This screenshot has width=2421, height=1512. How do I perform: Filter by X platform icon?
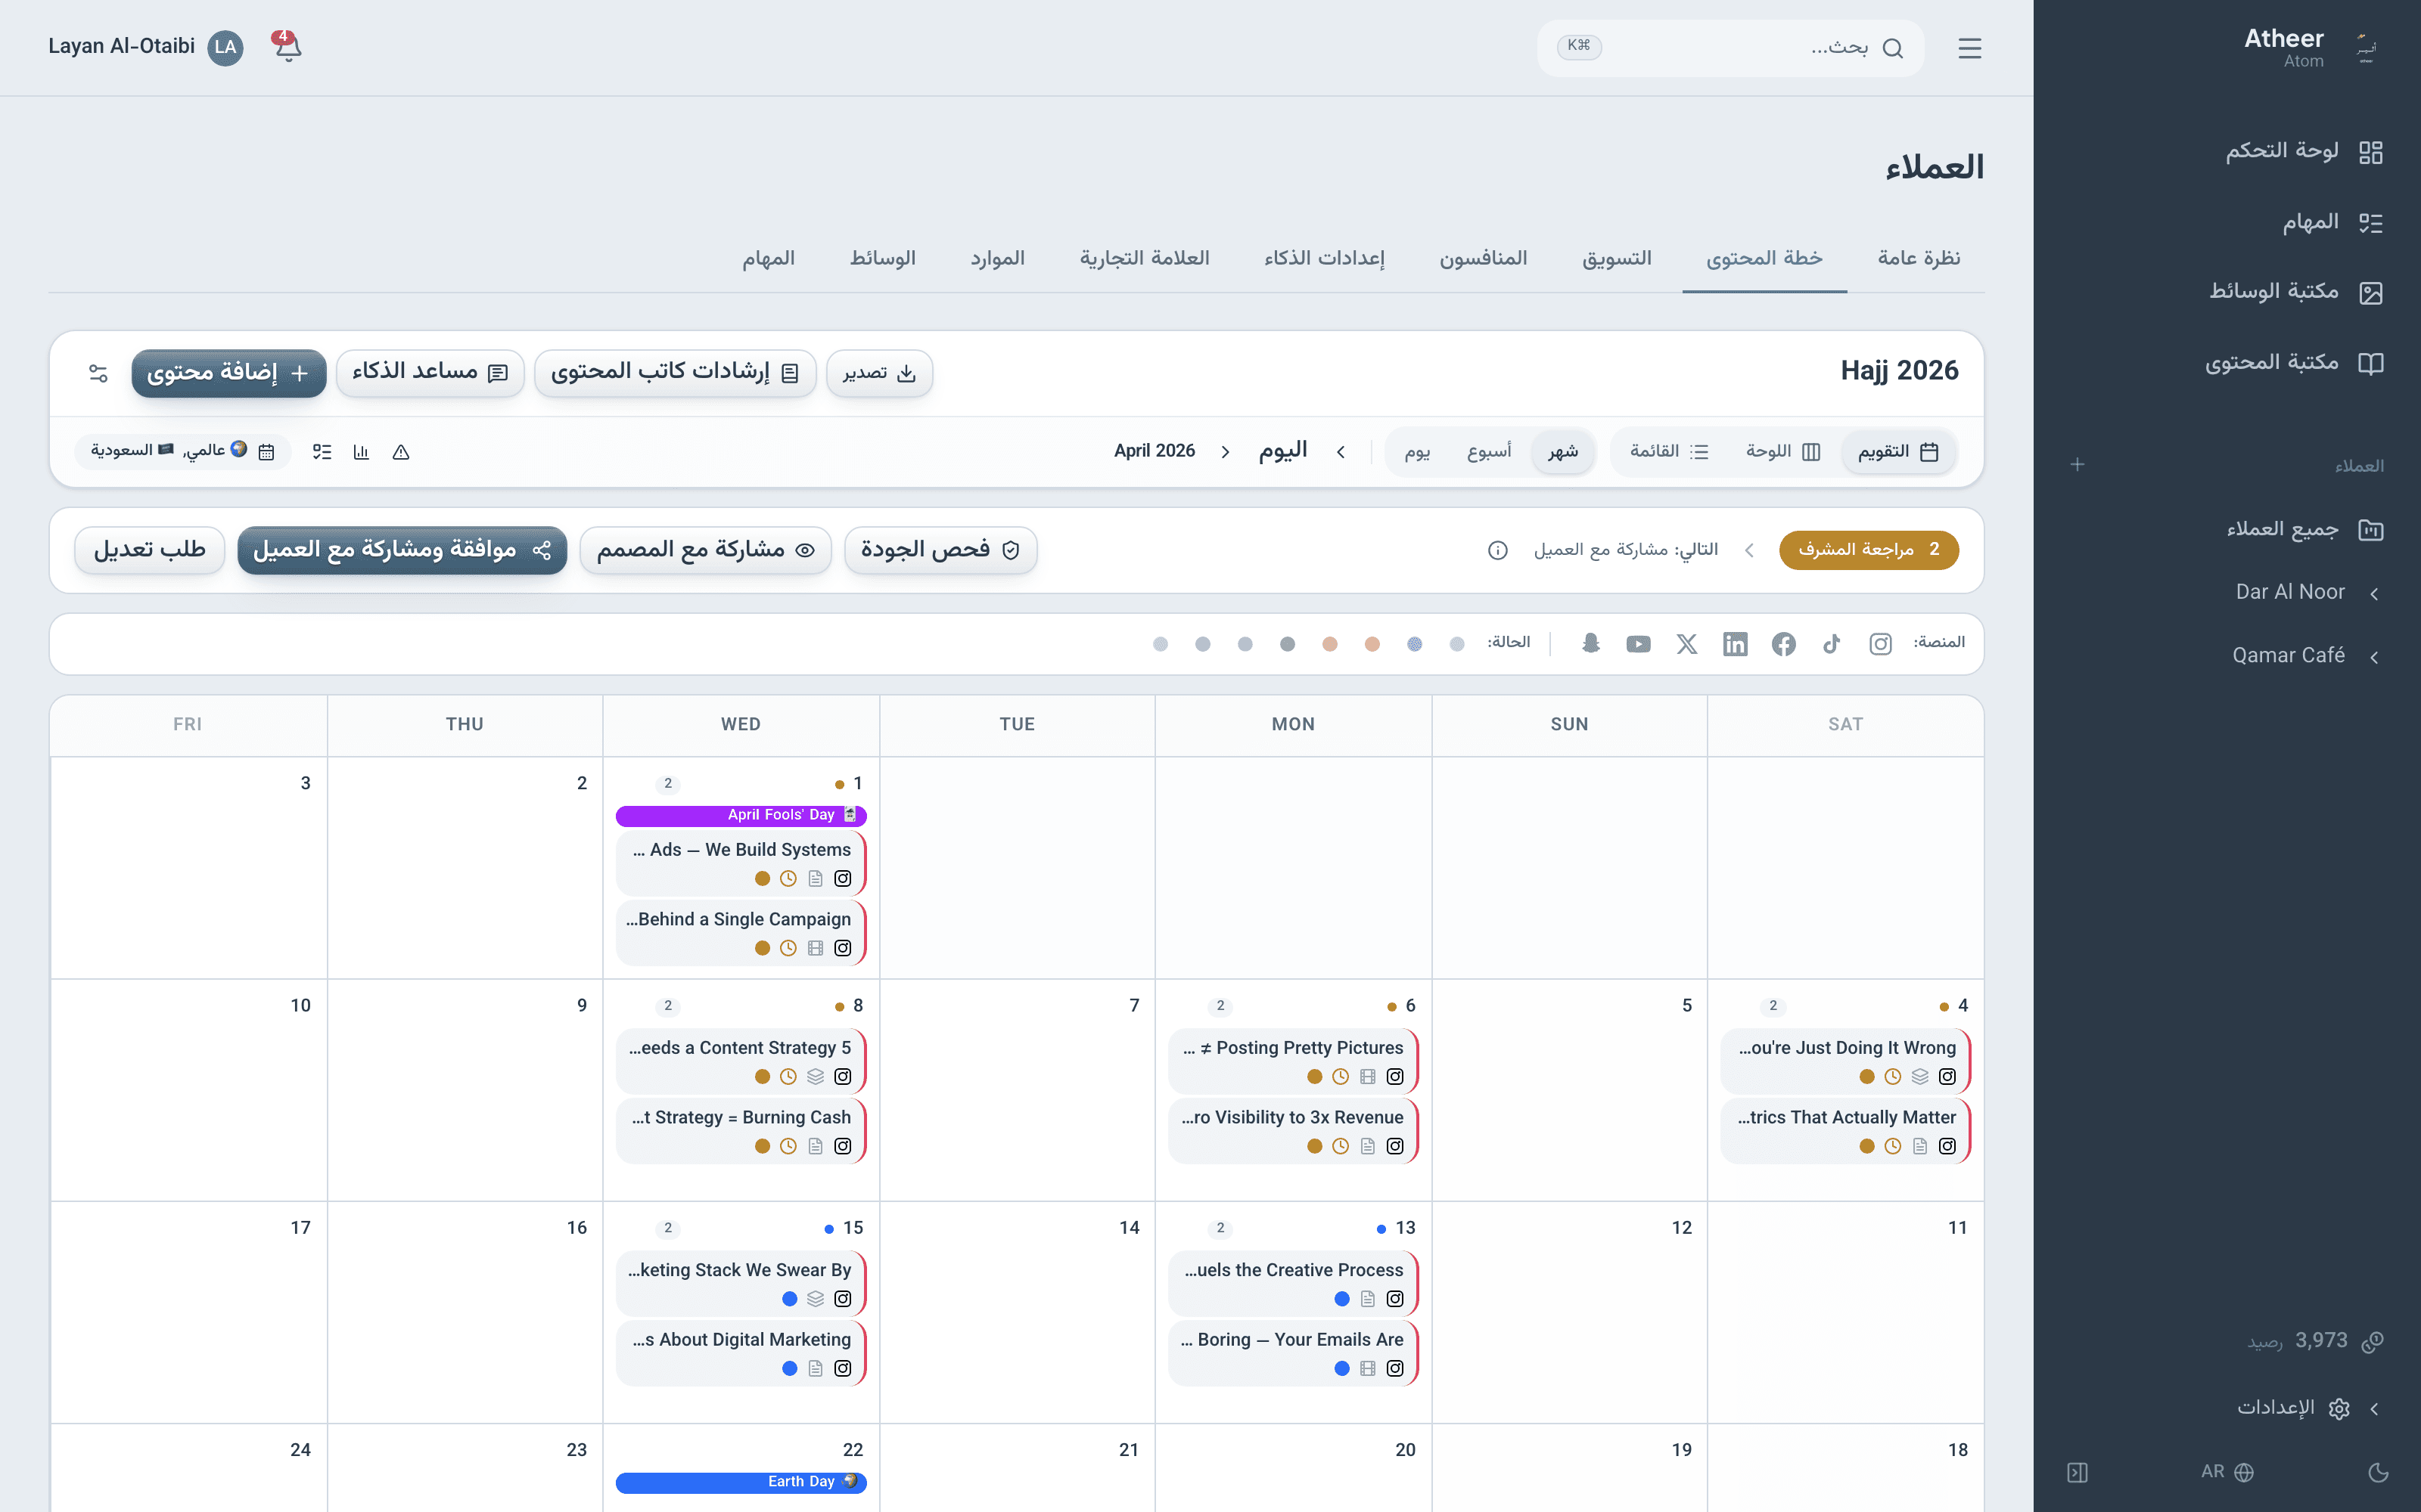pos(1686,644)
